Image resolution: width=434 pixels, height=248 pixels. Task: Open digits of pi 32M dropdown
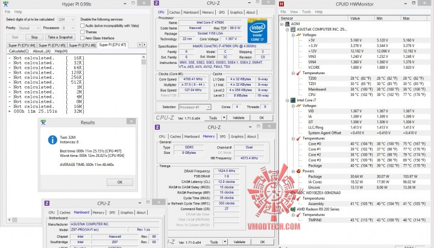(x=66, y=19)
